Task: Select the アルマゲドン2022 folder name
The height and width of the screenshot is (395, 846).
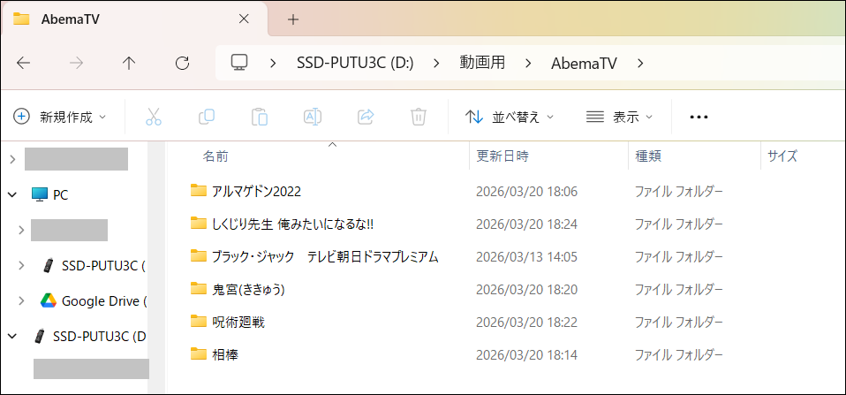Action: [x=256, y=191]
